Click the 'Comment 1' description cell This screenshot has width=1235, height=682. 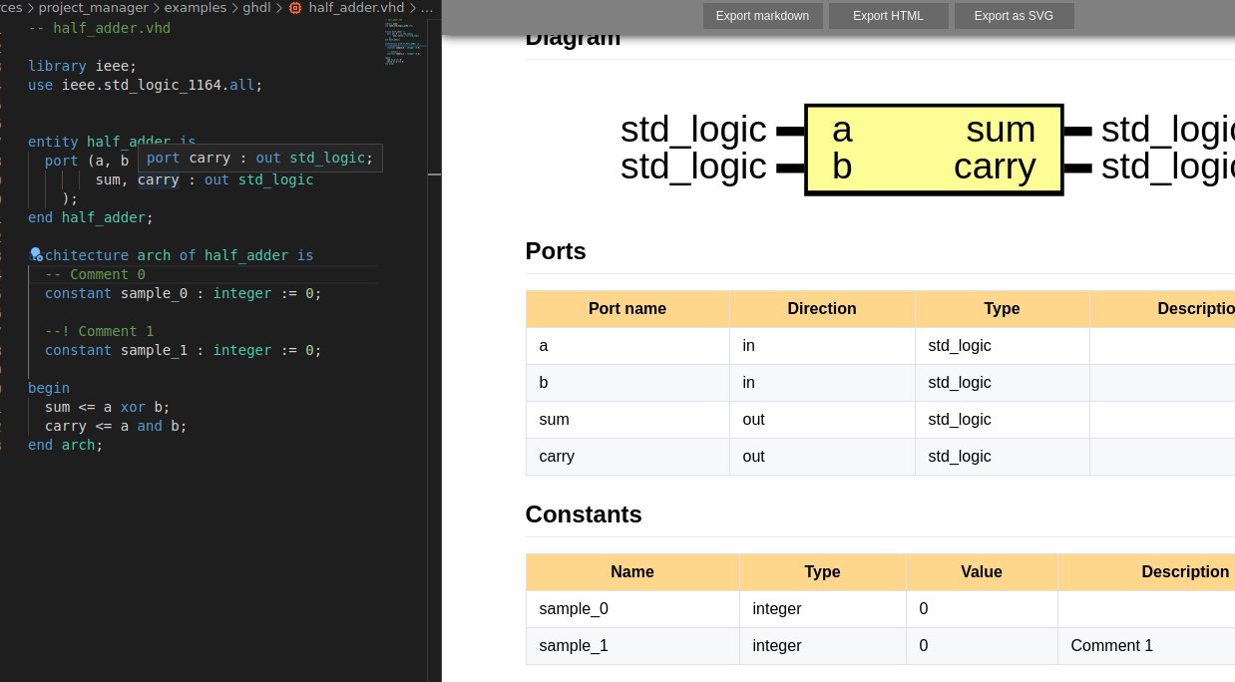1147,646
